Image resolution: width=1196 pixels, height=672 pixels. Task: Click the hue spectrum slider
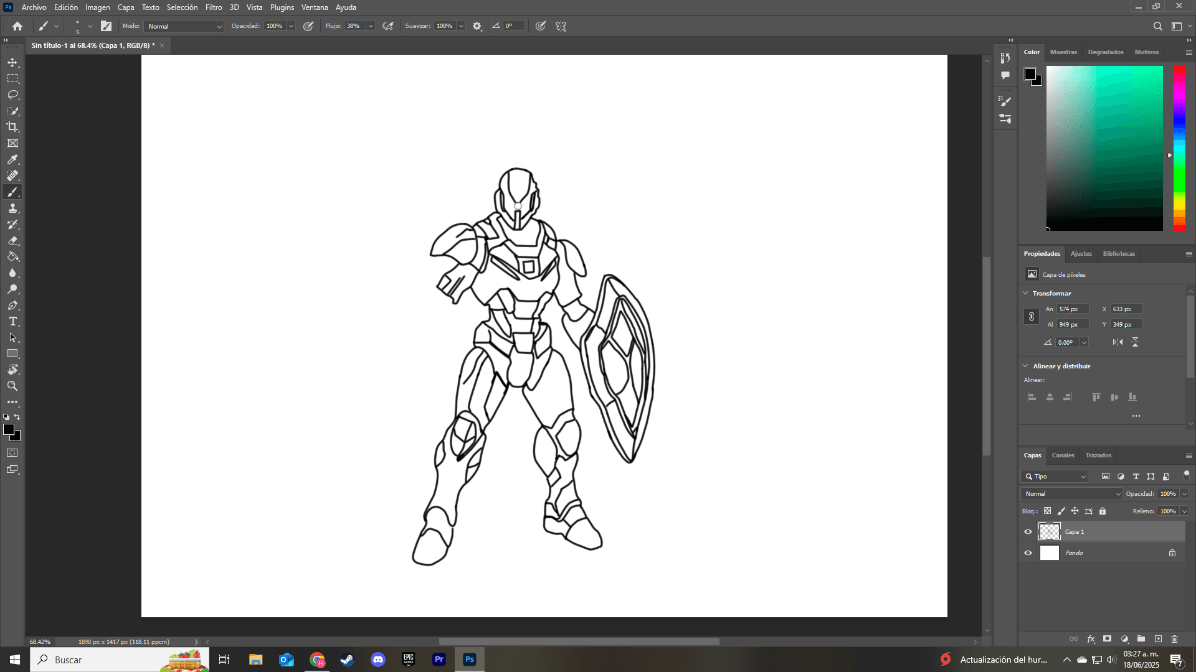[1179, 148]
